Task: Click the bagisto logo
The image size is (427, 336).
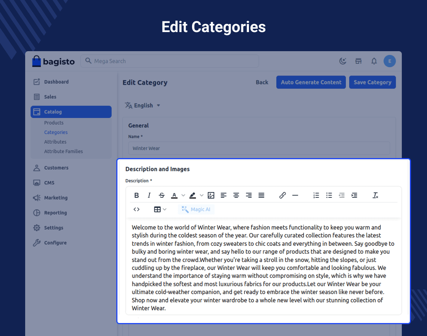Action: pos(53,61)
